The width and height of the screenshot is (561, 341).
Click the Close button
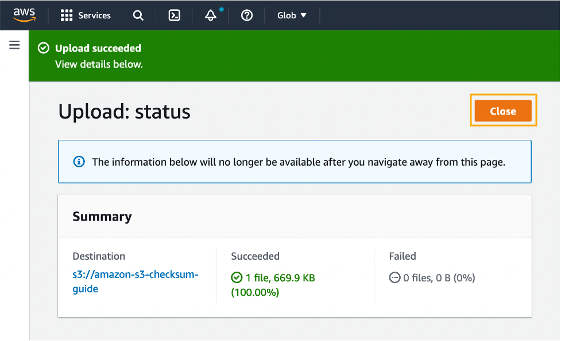tap(503, 111)
